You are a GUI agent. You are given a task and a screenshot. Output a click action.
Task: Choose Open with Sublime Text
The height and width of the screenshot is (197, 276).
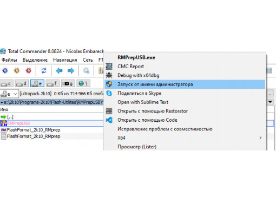tap(185, 102)
